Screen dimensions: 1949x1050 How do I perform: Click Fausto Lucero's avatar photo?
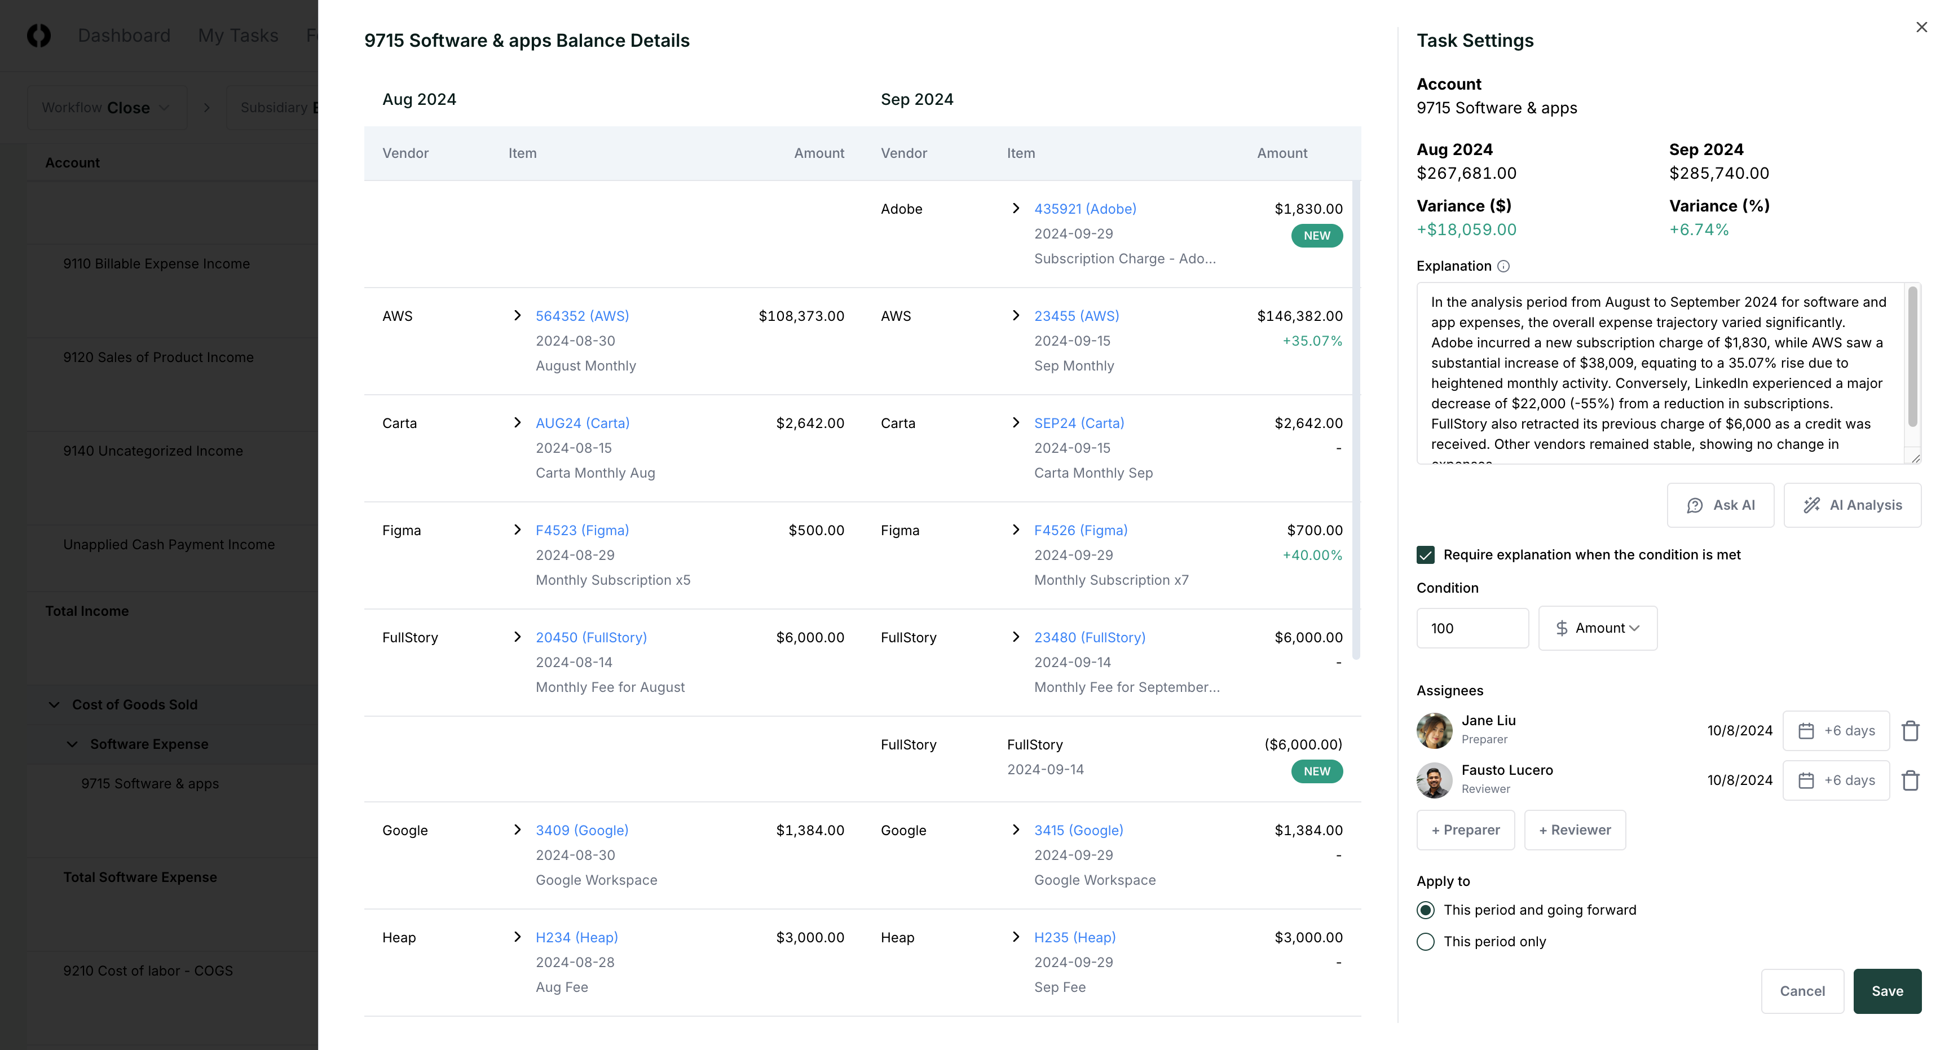1434,780
